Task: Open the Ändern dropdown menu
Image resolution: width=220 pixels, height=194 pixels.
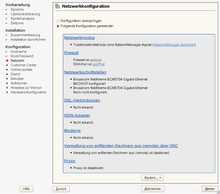Action: point(152,178)
